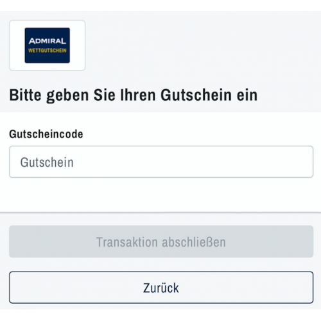Screen dimensions: 321x321
Task: Select the white card framing the logo
Action: click(48, 46)
